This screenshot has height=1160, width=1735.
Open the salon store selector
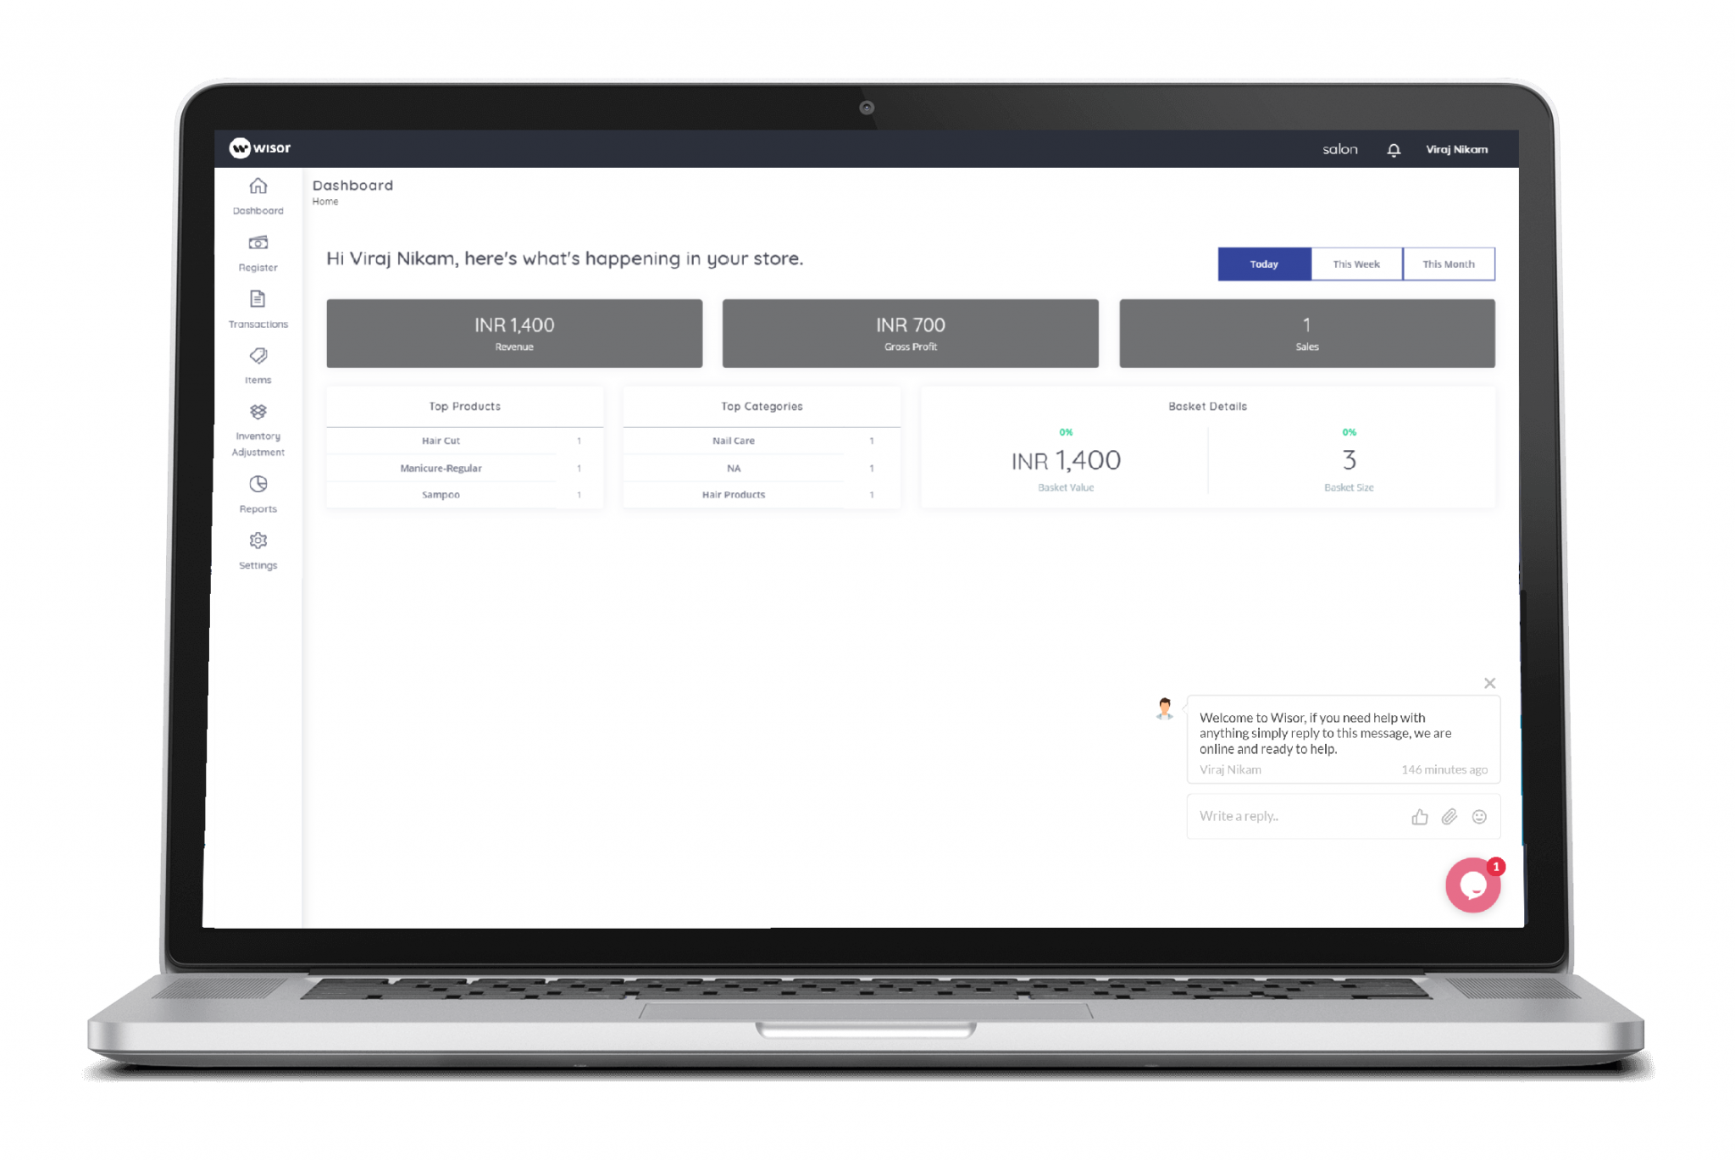tap(1339, 149)
